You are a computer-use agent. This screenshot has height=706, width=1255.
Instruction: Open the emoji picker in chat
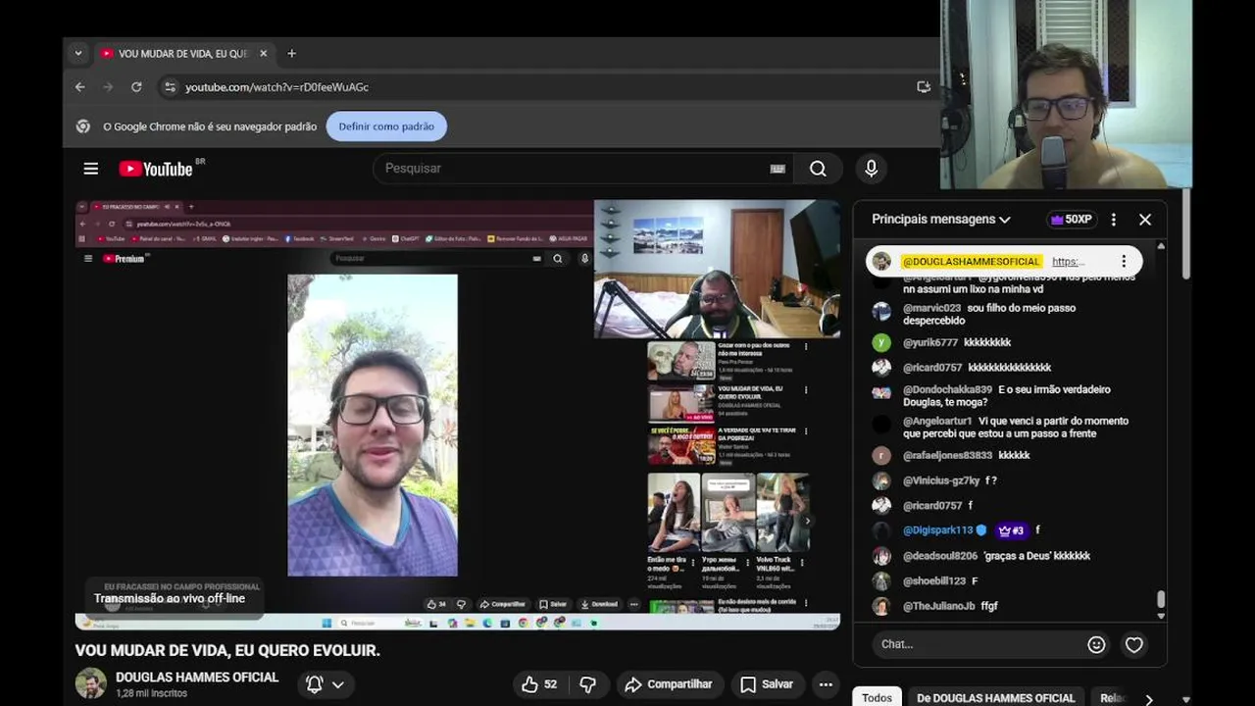[1096, 644]
